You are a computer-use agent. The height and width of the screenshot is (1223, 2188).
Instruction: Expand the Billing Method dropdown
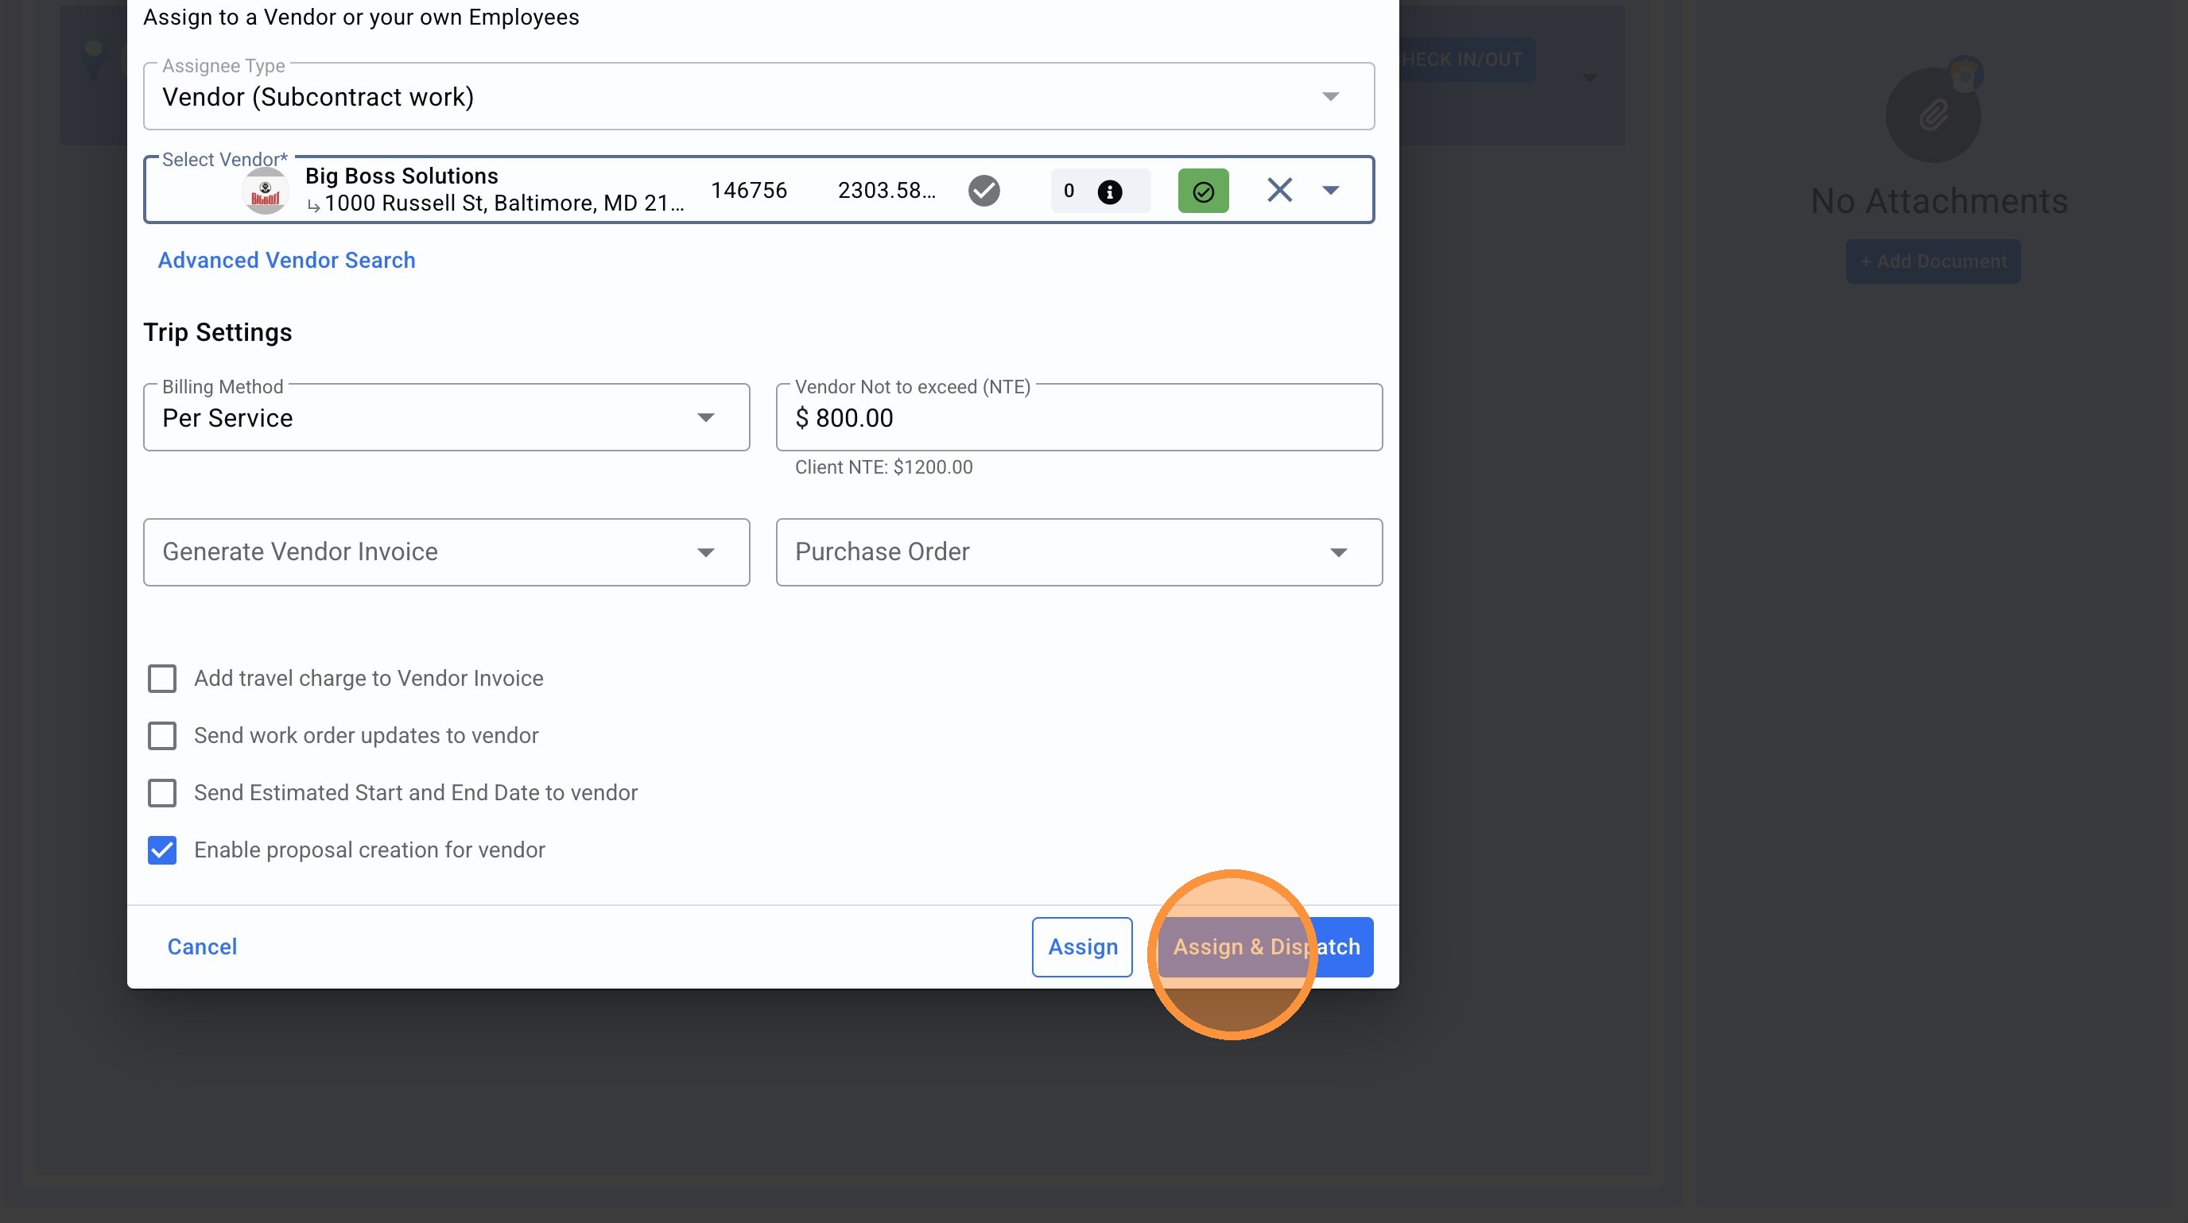click(x=705, y=417)
